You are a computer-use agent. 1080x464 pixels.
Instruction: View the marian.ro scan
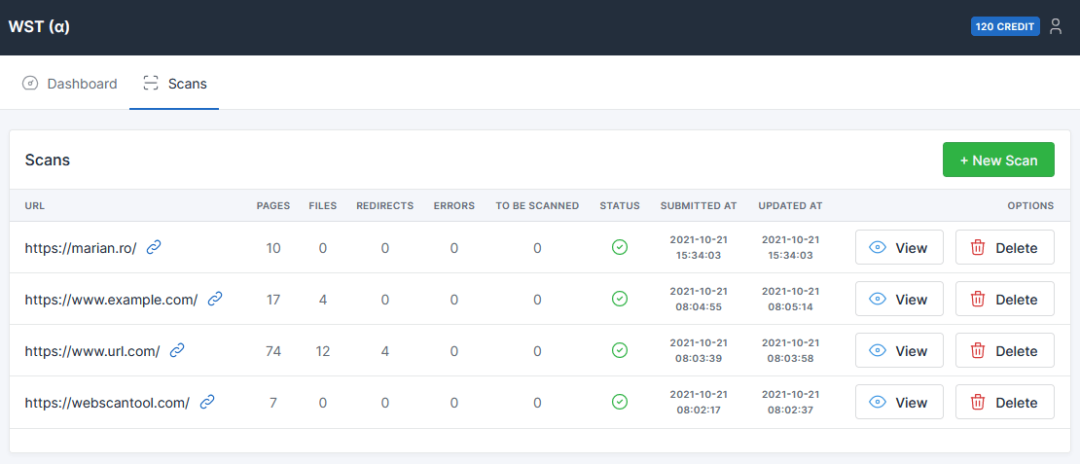[899, 247]
